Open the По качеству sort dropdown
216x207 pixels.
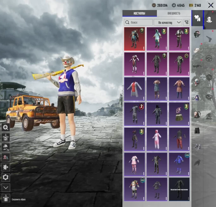[168, 22]
